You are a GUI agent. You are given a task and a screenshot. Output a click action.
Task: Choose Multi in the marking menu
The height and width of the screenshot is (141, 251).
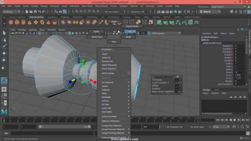click(x=128, y=37)
